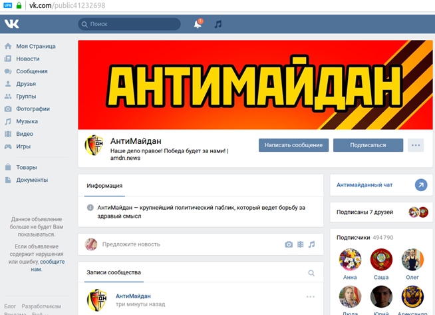435x315 pixels.
Task: Click the people icon beside Группы
Action: tap(8, 97)
